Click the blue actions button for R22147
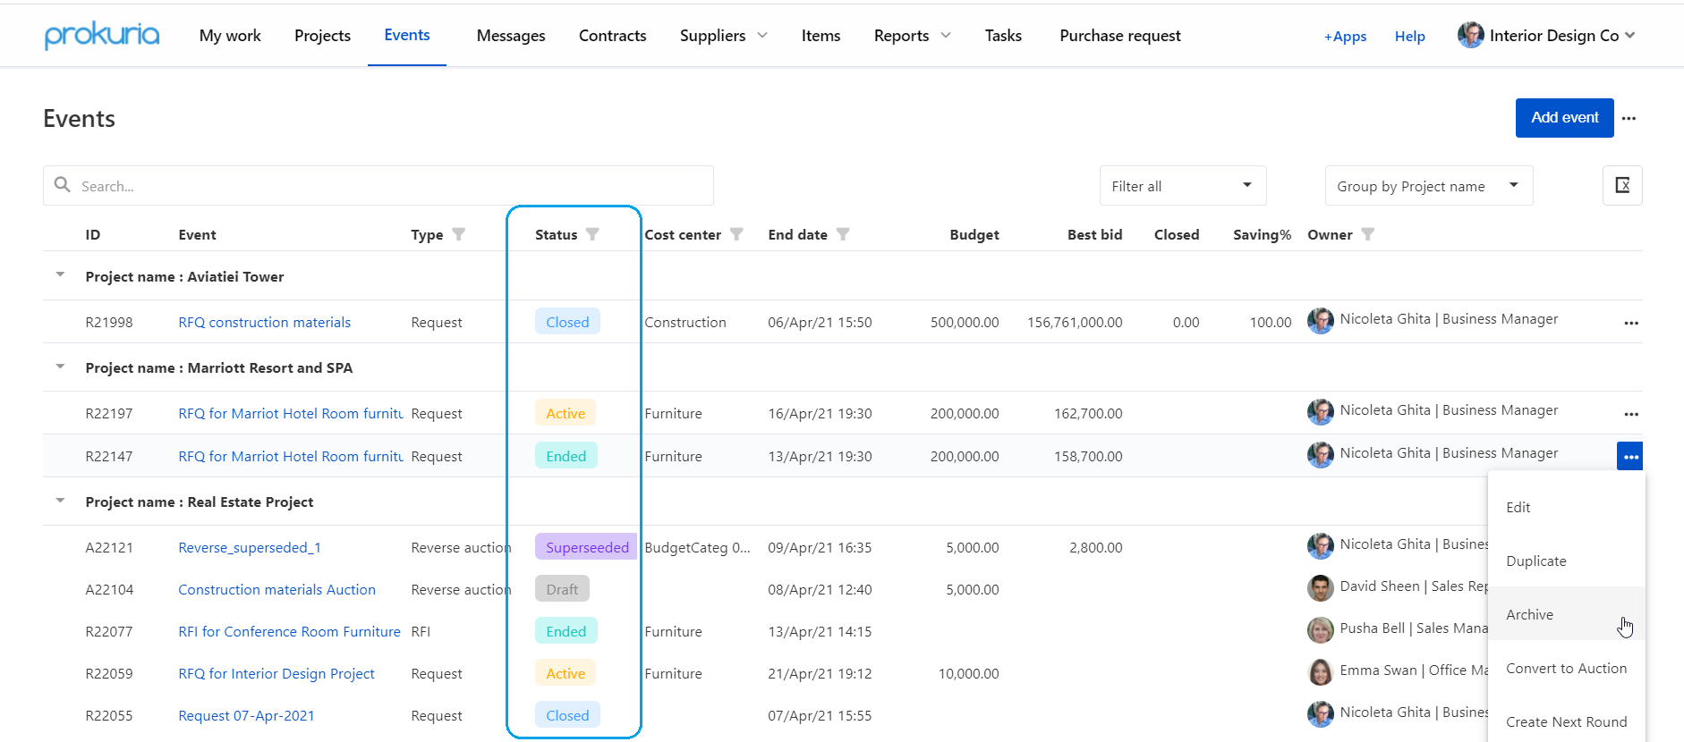The height and width of the screenshot is (742, 1684). 1630,456
